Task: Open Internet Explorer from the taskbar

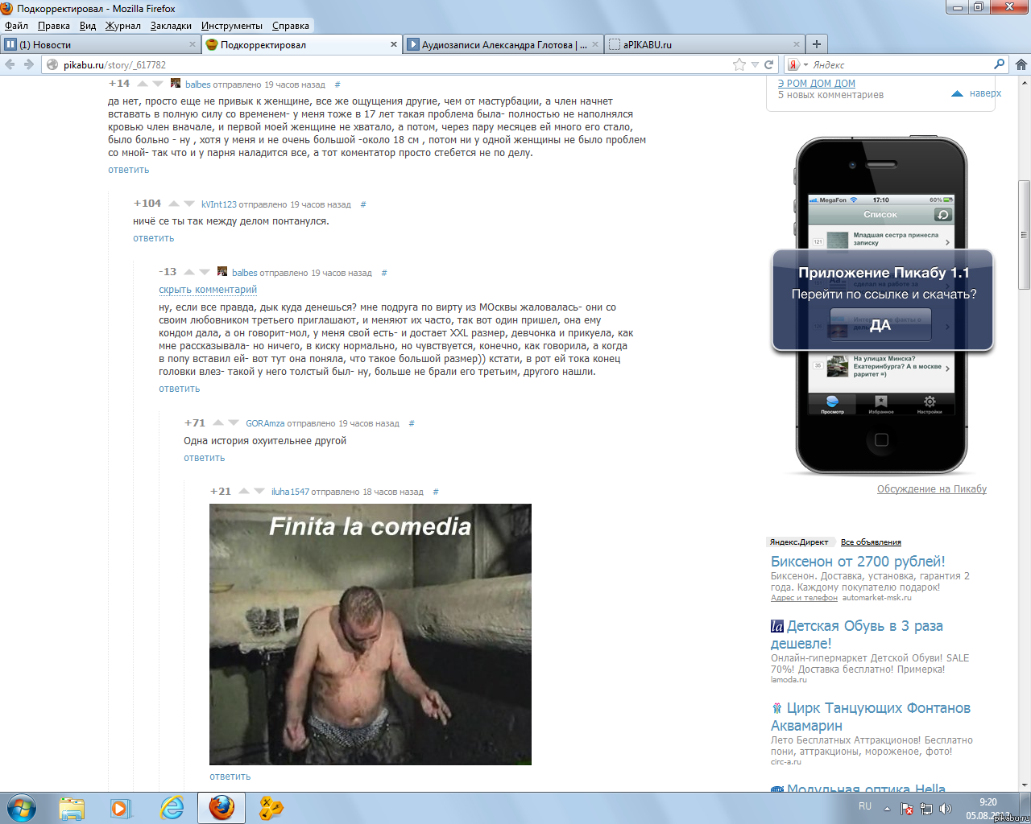Action: pyautogui.click(x=172, y=808)
